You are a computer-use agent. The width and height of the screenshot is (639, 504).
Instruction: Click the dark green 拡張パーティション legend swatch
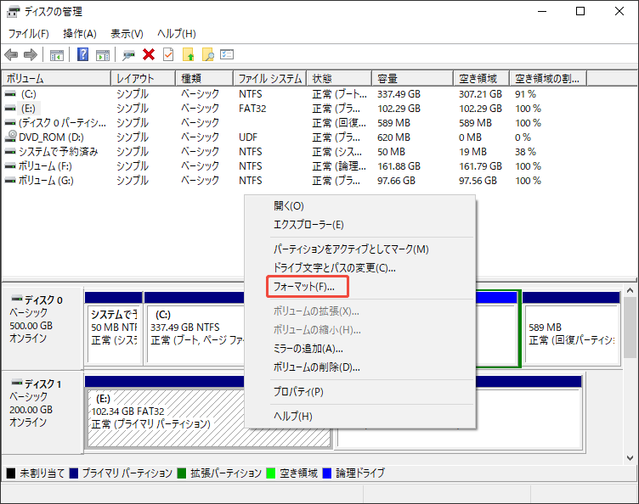(181, 473)
